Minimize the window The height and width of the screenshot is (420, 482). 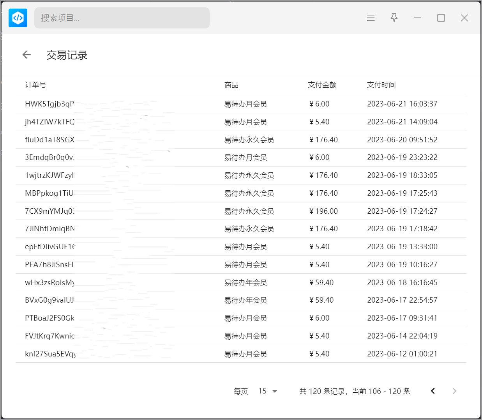point(417,18)
